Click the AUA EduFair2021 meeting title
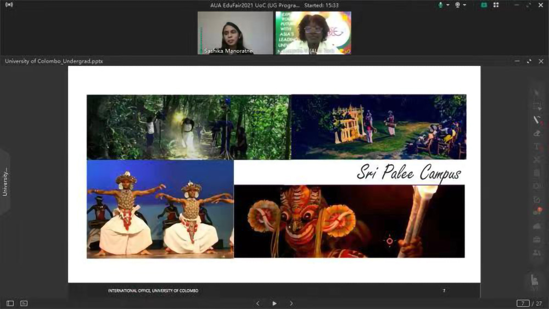Viewport: 549px width, 309px height. coord(255,5)
